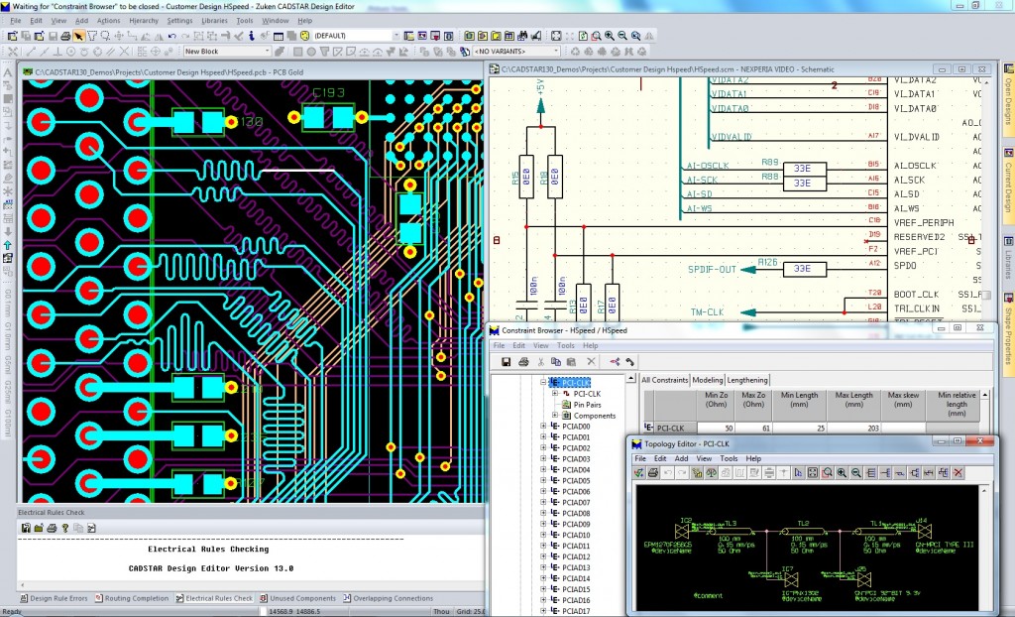1015x617 pixels.
Task: Click the Print icon in main toolbar
Action: coord(65,36)
